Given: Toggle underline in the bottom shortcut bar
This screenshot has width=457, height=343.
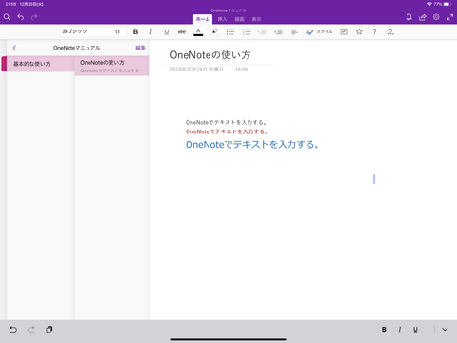Looking at the screenshot, I should (x=415, y=330).
